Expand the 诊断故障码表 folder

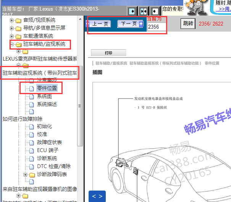click(x=25, y=175)
